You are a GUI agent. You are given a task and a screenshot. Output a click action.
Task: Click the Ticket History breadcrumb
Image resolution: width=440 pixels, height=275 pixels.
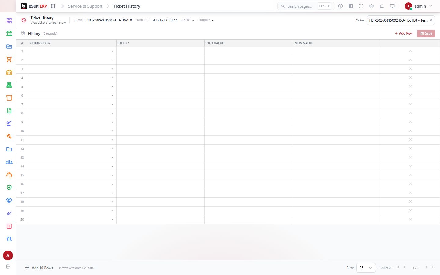[x=127, y=6]
